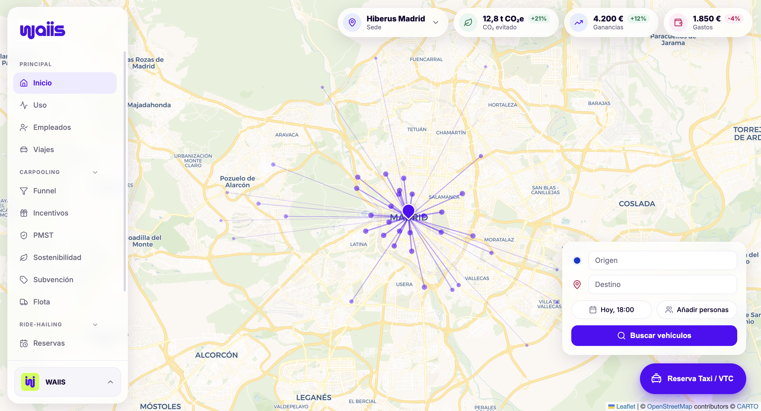Click the calendar icon beside Hoy, 18:00
Viewport: 761px width, 411px height.
(593, 310)
